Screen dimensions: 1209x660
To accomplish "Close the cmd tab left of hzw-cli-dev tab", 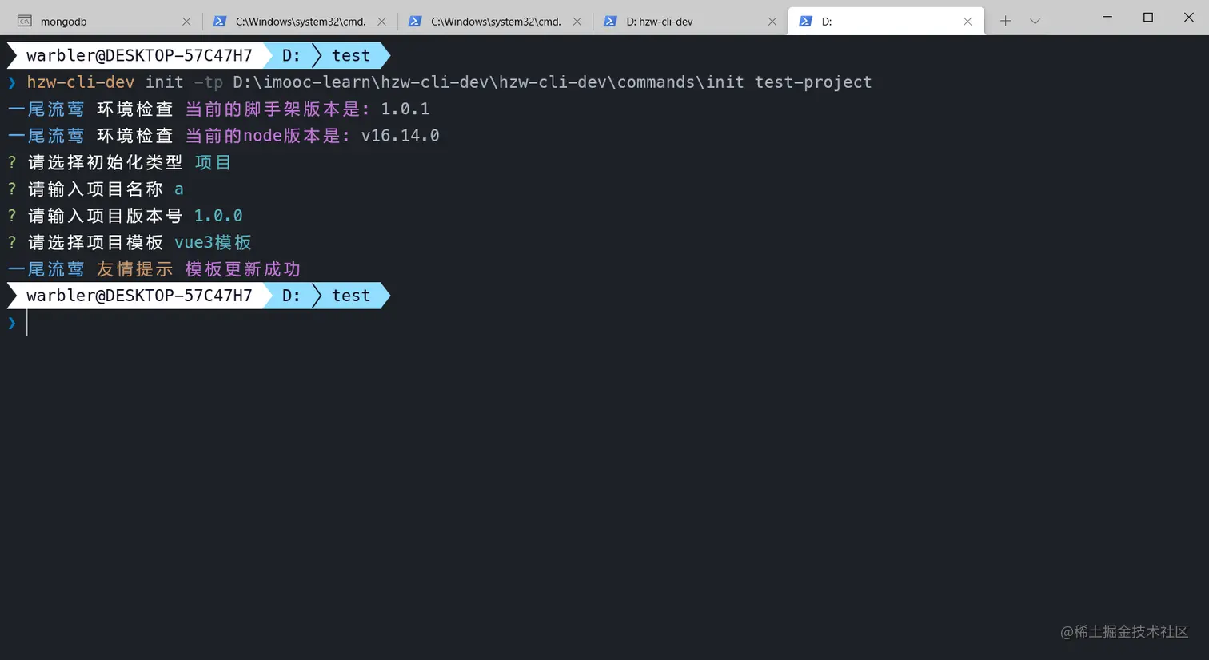I will [x=577, y=22].
